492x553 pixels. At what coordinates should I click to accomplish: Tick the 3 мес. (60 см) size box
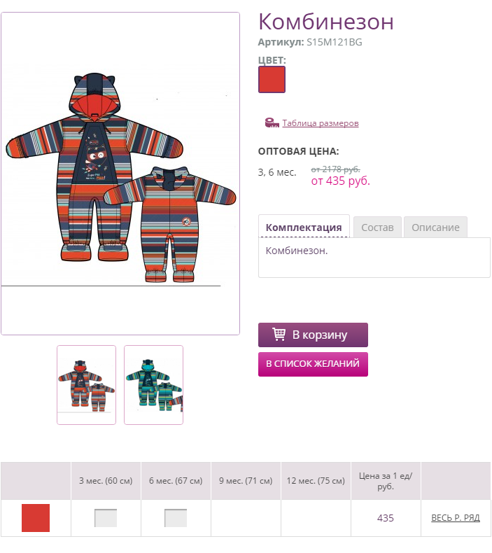pyautogui.click(x=106, y=518)
